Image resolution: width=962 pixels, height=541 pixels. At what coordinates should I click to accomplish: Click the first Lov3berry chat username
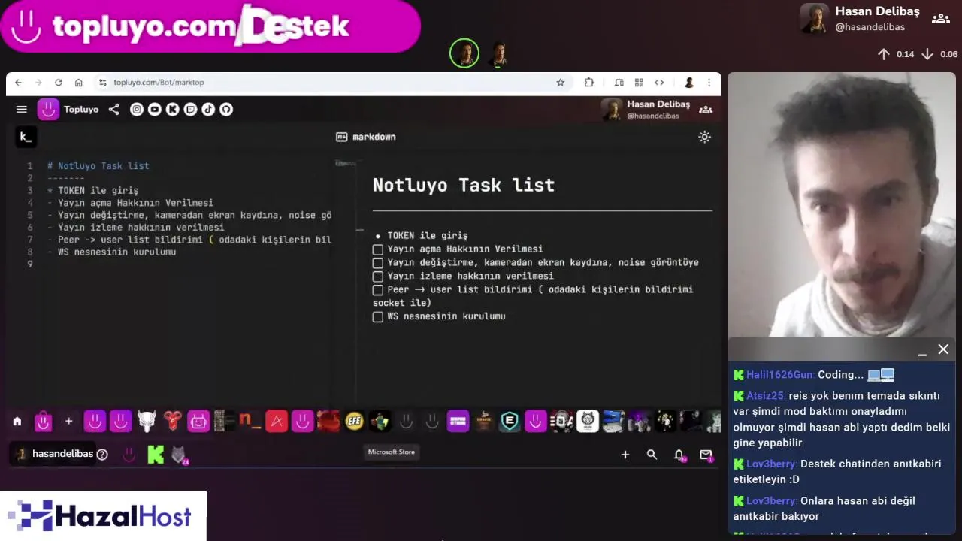click(x=771, y=464)
